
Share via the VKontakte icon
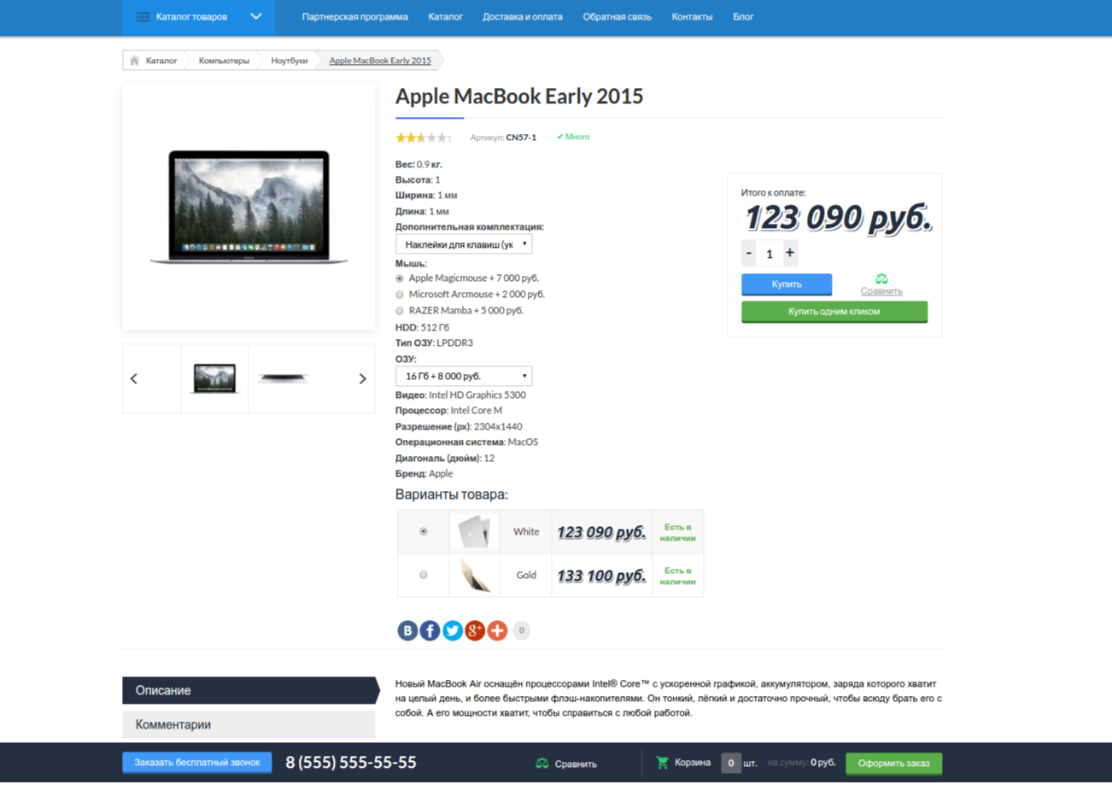(x=407, y=630)
